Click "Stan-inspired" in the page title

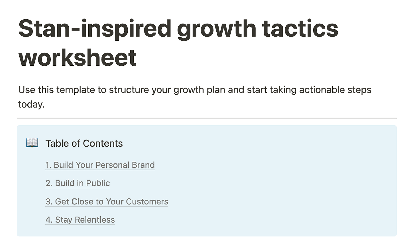click(x=95, y=29)
